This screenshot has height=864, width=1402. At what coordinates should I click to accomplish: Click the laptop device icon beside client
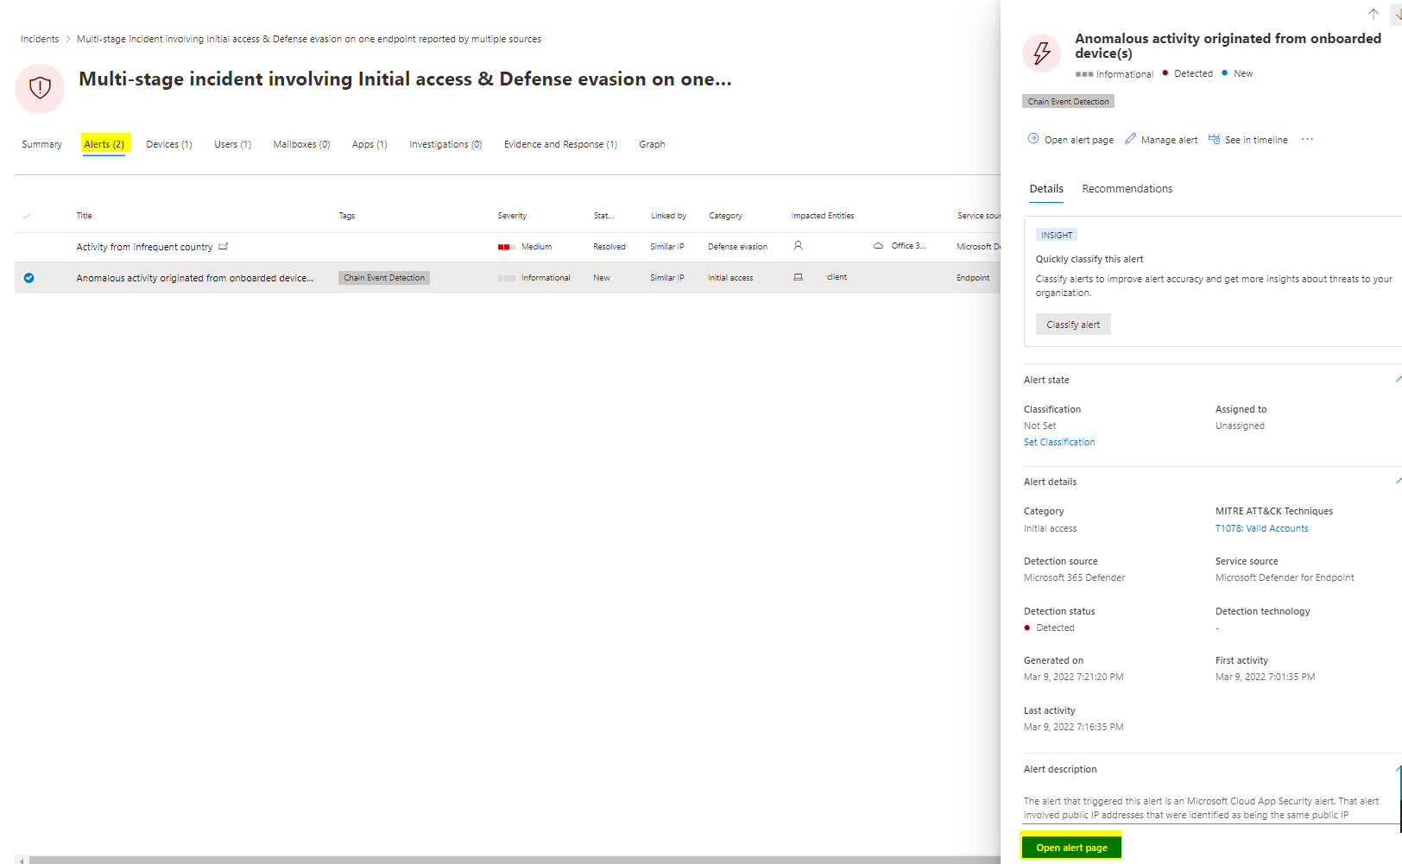[x=798, y=277]
